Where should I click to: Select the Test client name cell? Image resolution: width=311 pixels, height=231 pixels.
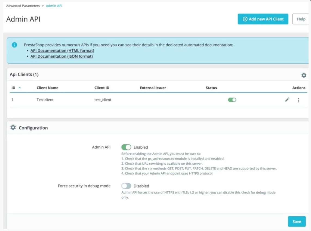pos(45,100)
